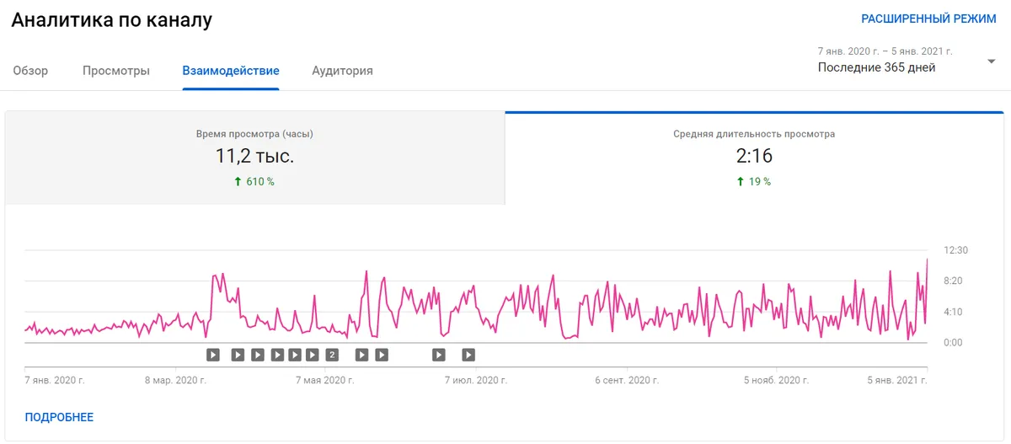Open the Последние 365 дней period selector

(876, 67)
